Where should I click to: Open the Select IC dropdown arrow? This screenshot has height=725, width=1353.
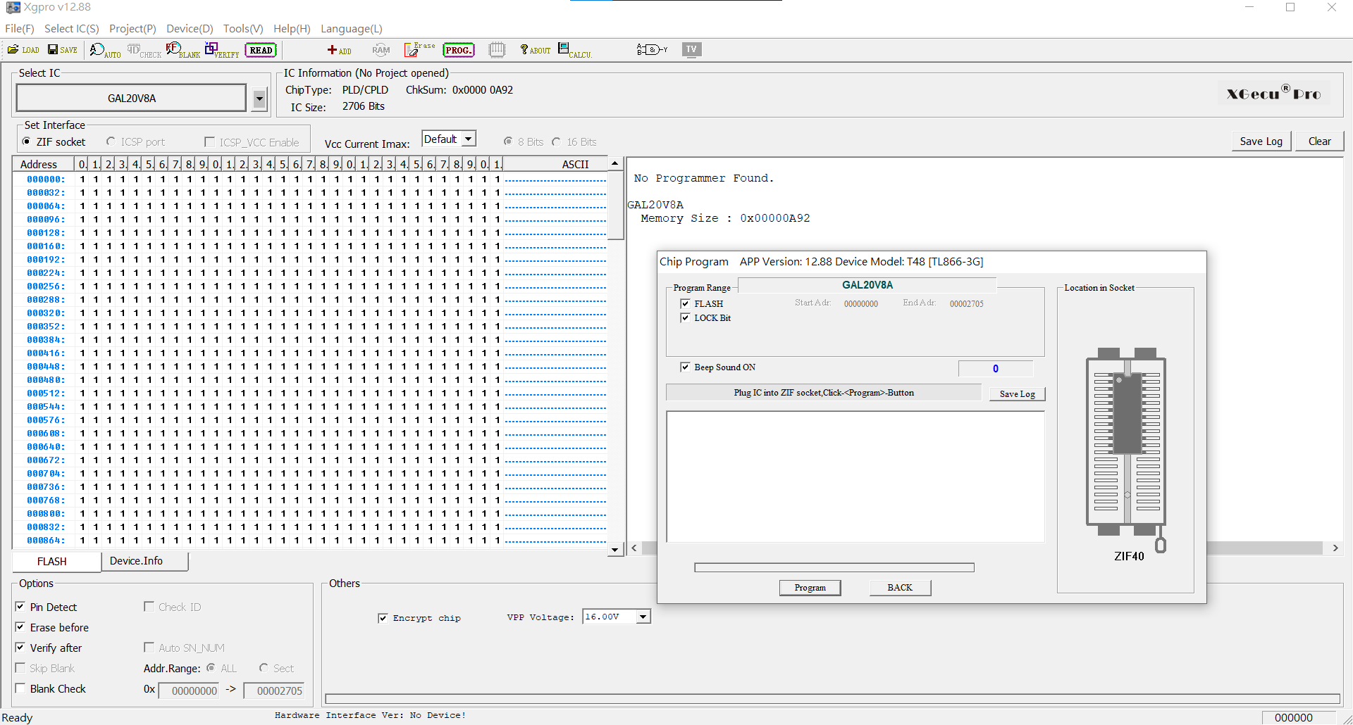(259, 99)
